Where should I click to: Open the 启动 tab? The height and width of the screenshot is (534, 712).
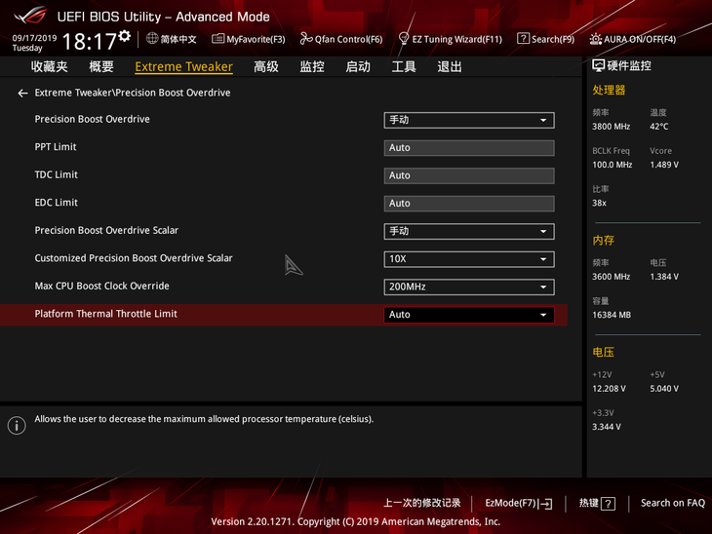[x=358, y=66]
